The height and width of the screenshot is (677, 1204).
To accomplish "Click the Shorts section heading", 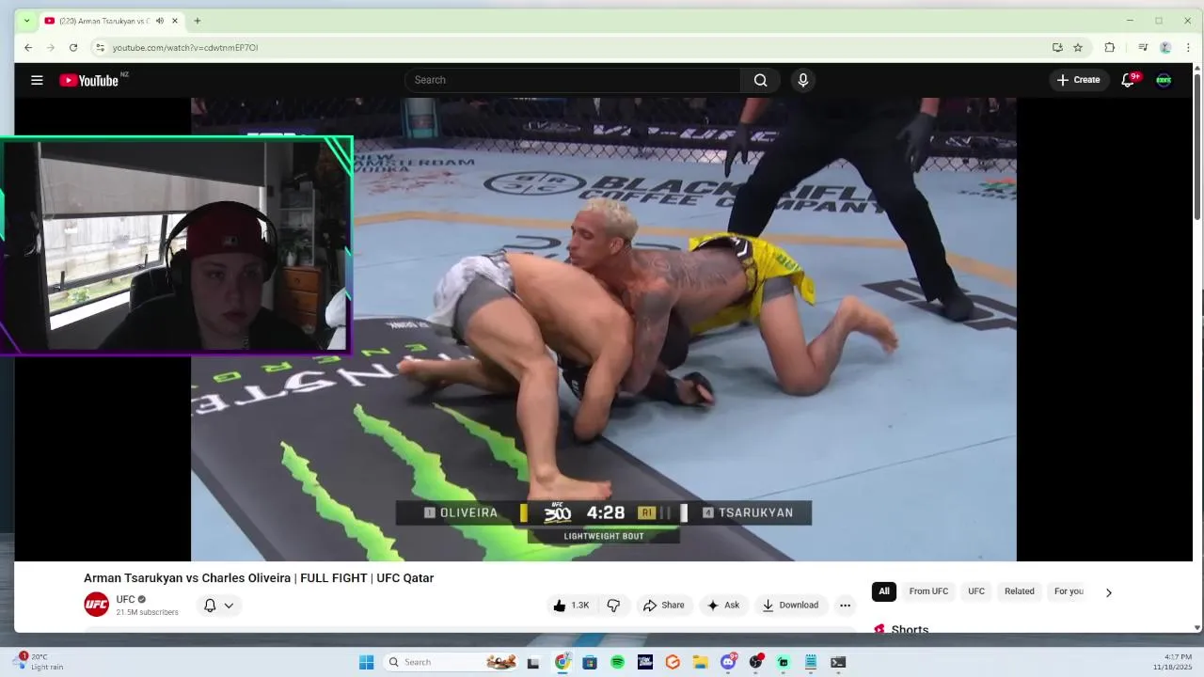I will 910,629.
